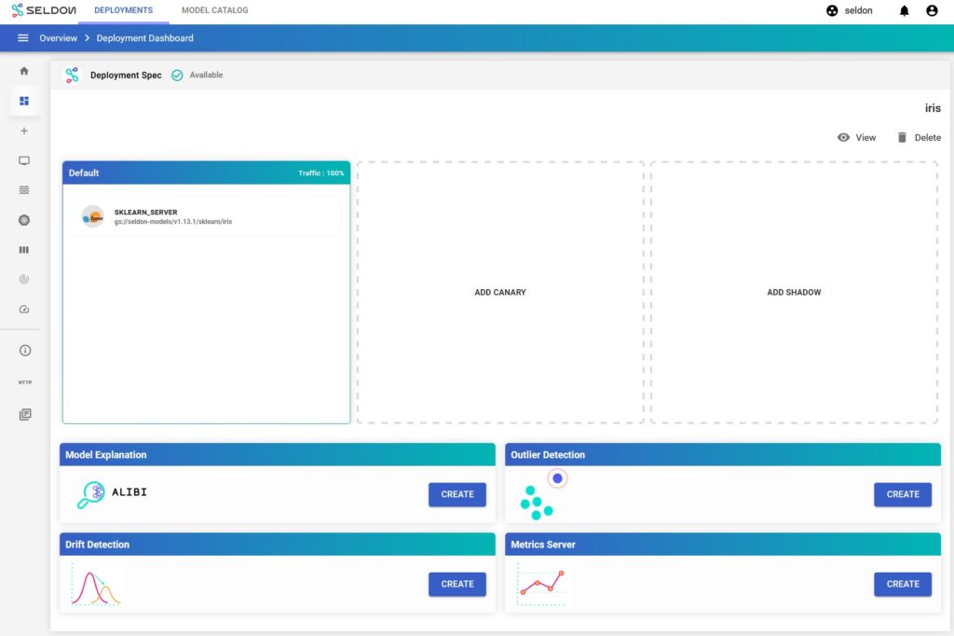The image size is (954, 636).
Task: Create a Metrics Server
Action: coord(902,584)
